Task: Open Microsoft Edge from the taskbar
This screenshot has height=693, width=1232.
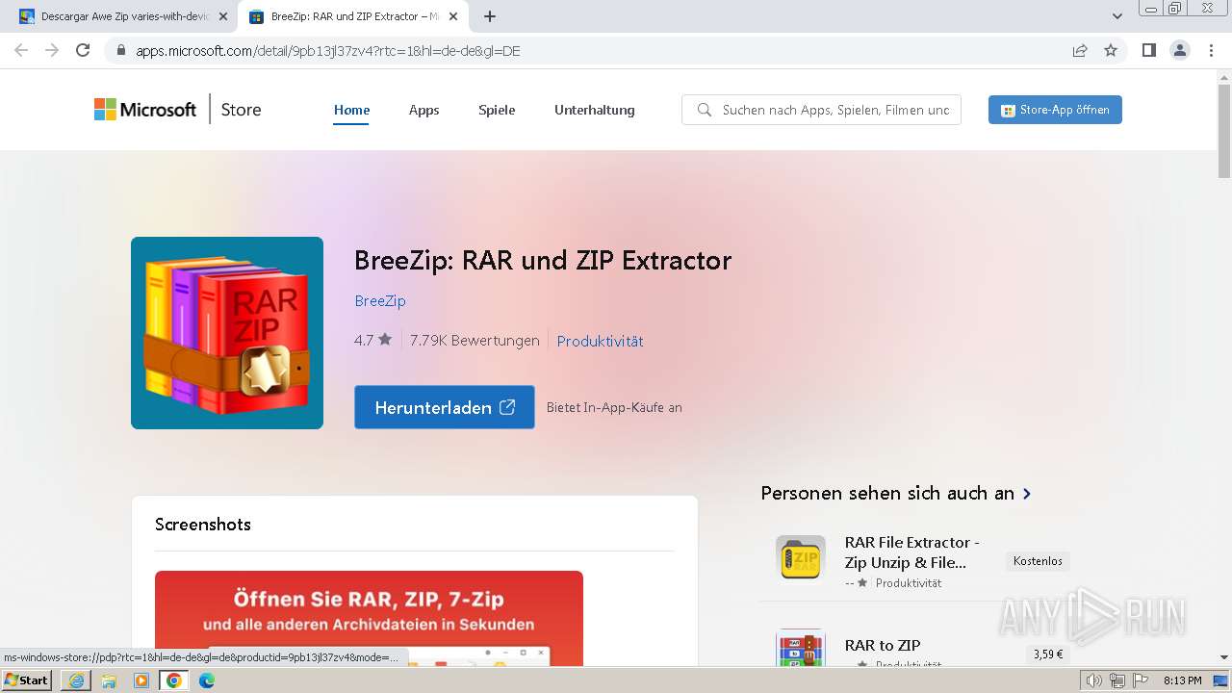Action: pyautogui.click(x=207, y=680)
